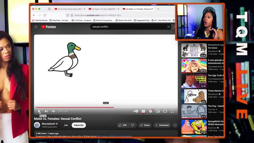Open more actions three-dot menu
254x143 pixels.
[175, 125]
